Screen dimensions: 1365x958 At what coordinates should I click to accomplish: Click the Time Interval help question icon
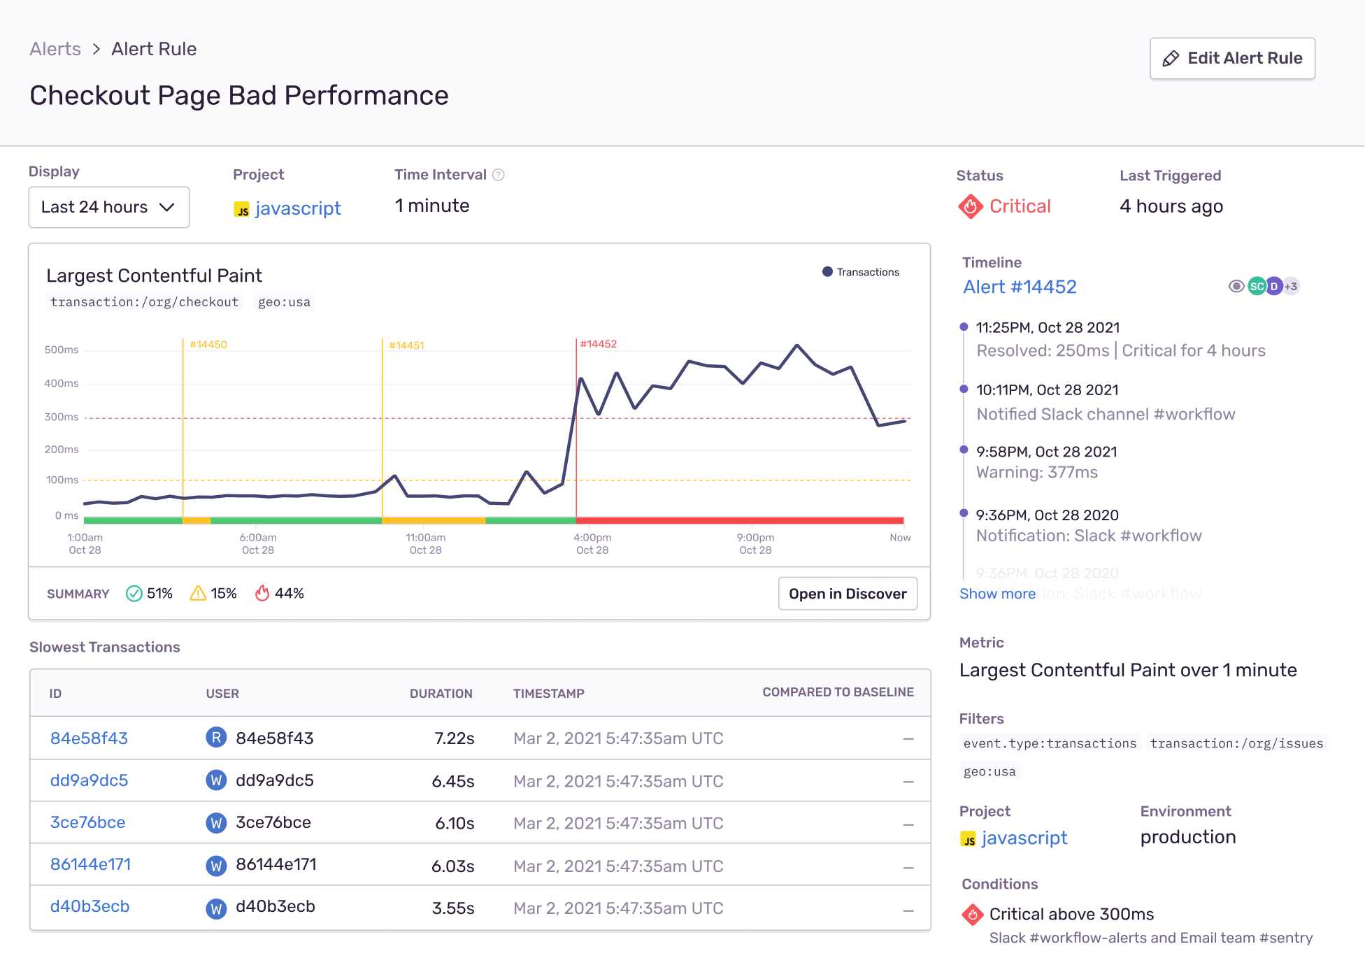[498, 175]
